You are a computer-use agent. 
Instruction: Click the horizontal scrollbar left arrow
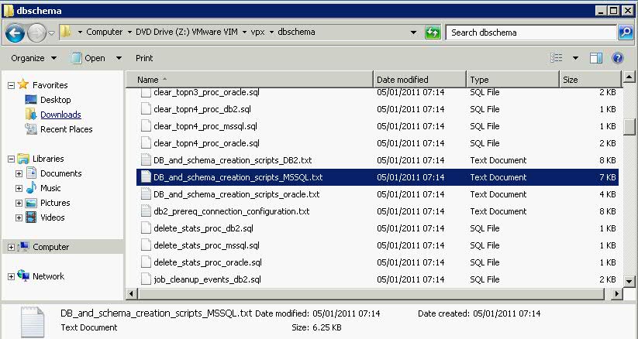pos(132,293)
